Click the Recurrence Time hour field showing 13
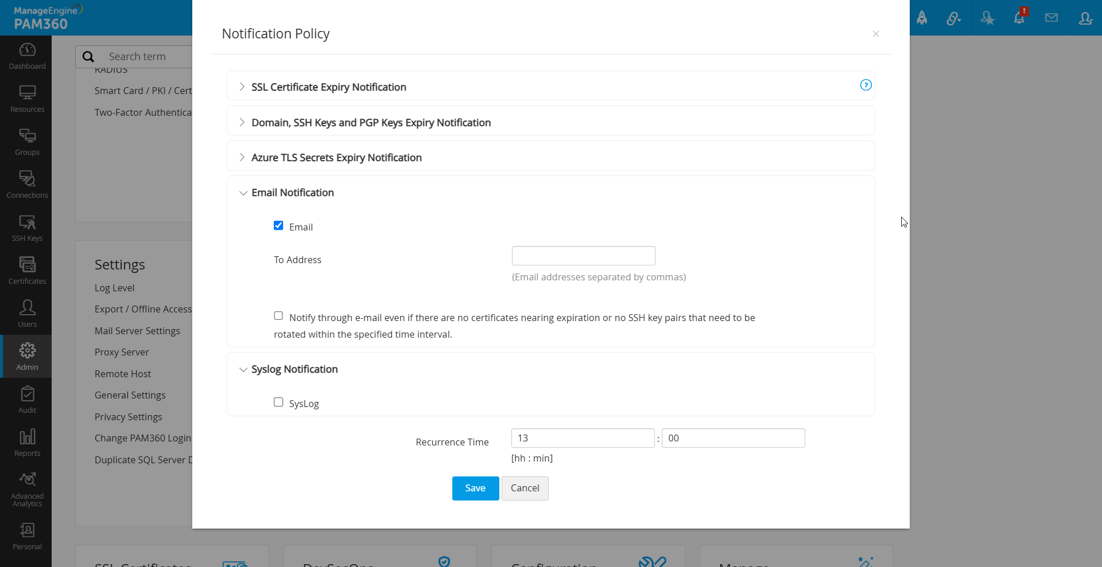The width and height of the screenshot is (1102, 567). (x=583, y=437)
